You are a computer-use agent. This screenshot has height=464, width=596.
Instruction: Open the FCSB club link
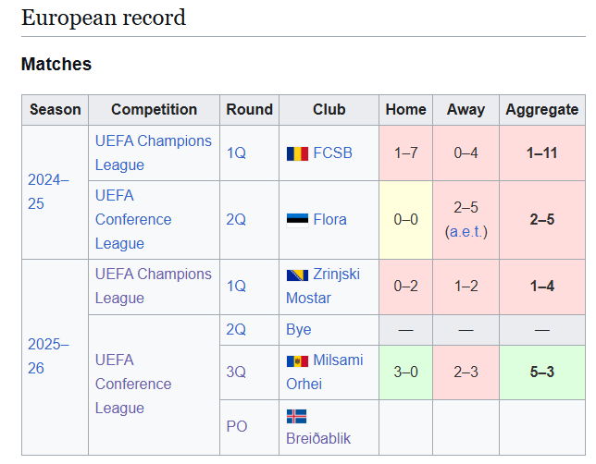332,153
